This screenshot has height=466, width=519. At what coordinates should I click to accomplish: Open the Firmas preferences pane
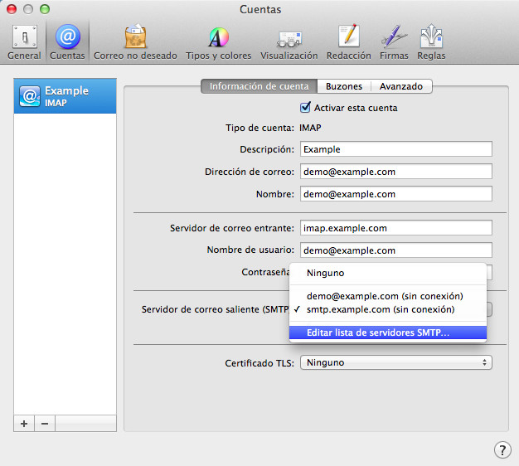click(394, 42)
